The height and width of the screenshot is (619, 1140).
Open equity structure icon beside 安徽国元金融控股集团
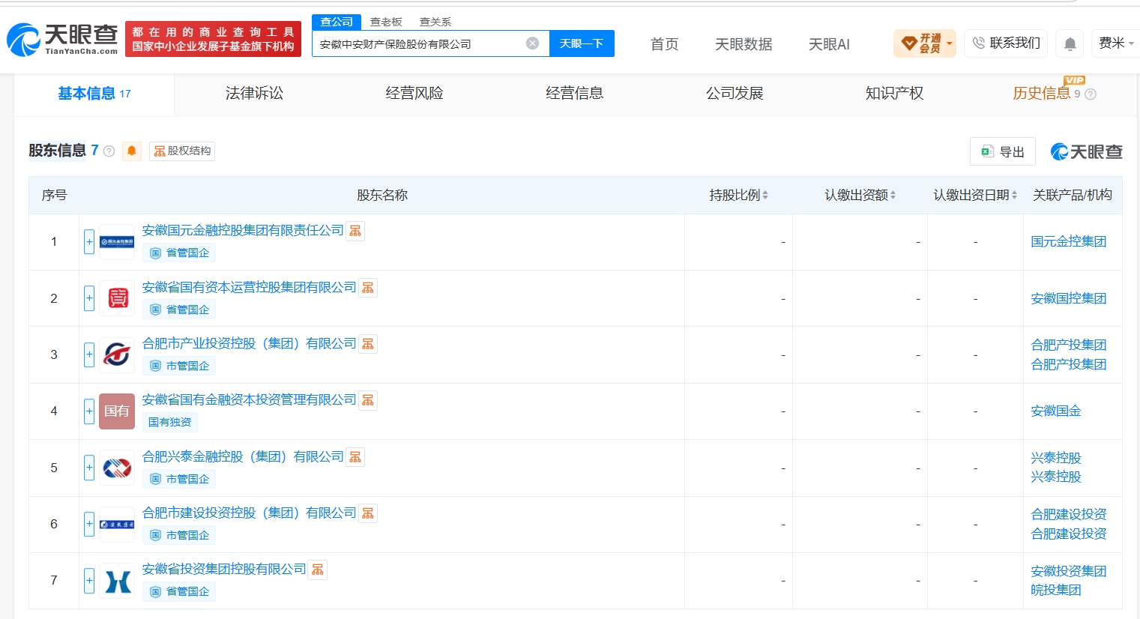[x=355, y=231]
